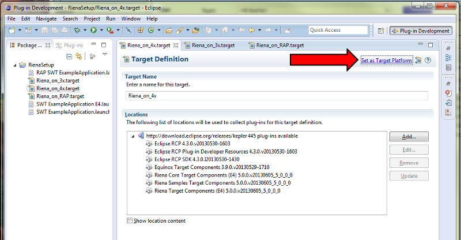Collapse the kepler download location node
This screenshot has height=240, width=461.
tap(133, 136)
